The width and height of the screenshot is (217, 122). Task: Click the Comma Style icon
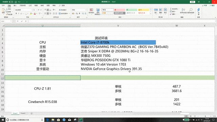(79, 14)
